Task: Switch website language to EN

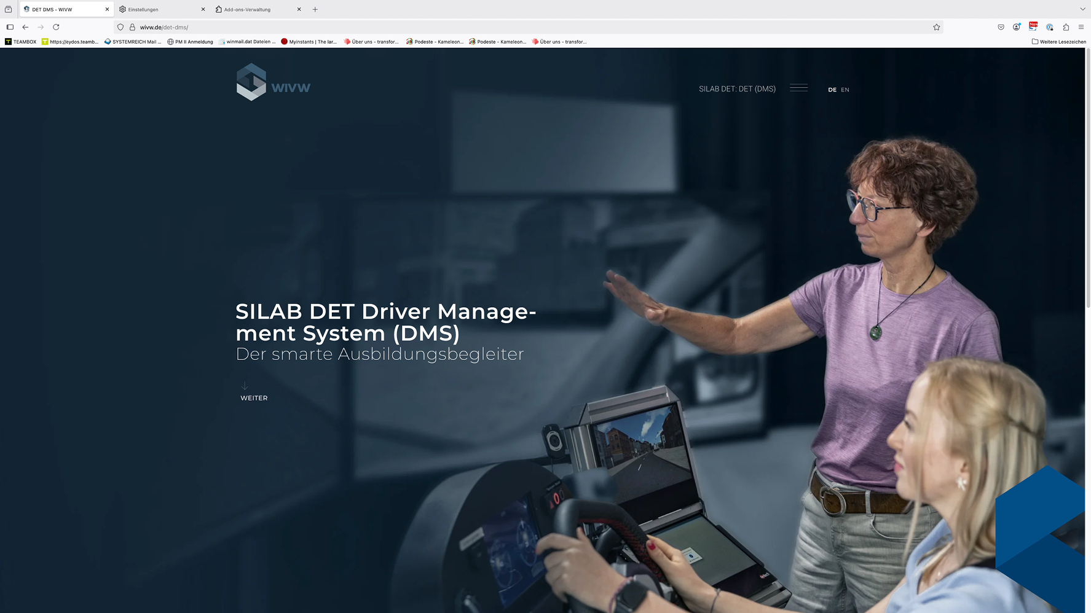Action: 845,90
